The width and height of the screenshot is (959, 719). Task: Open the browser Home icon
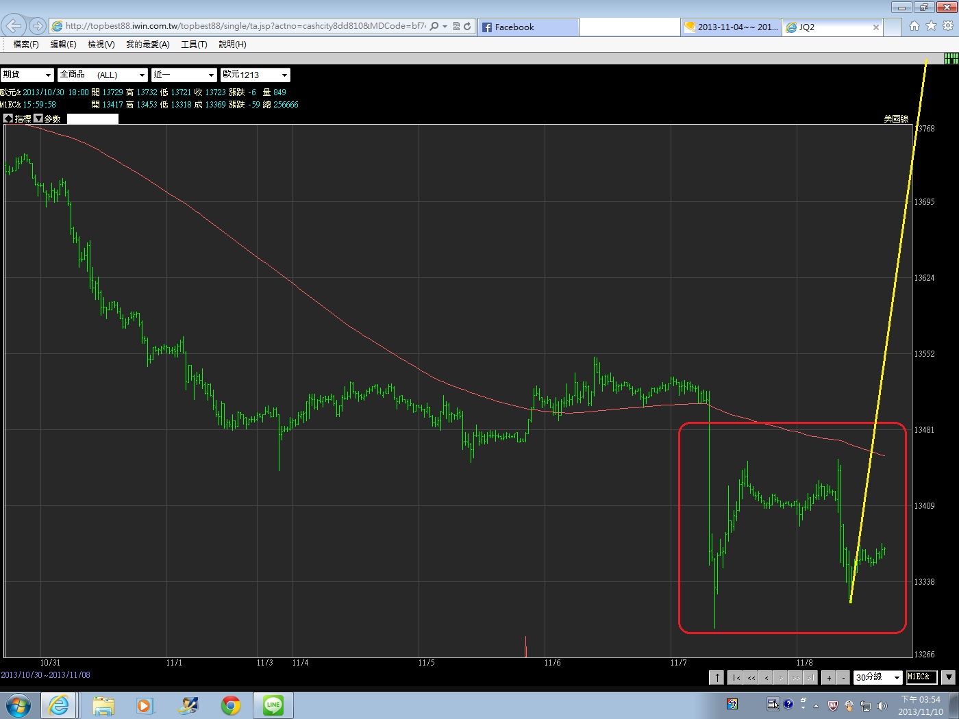pos(914,26)
